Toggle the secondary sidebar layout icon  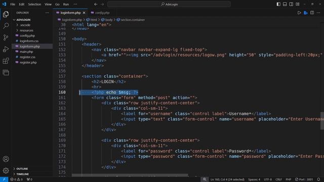[291, 4]
